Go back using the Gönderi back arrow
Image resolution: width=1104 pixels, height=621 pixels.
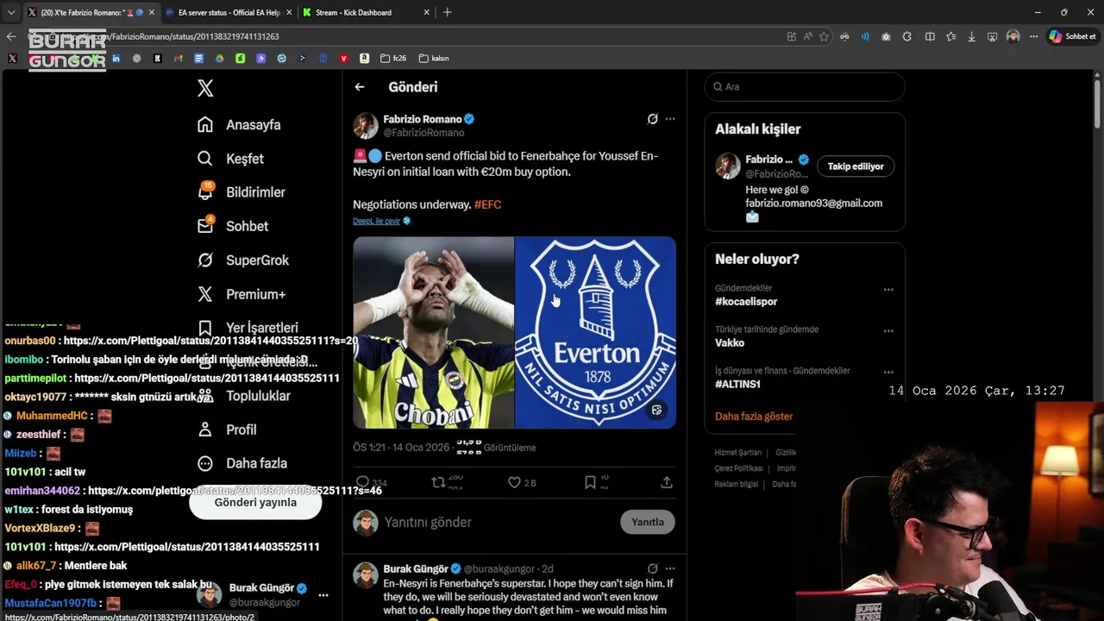point(360,87)
